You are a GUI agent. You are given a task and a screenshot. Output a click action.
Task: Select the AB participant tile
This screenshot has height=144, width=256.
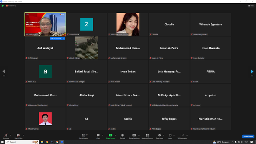pyautogui.click(x=86, y=119)
